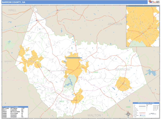Click the green 30011 ZIP label on map
This screenshot has width=161, height=119.
coord(27,55)
